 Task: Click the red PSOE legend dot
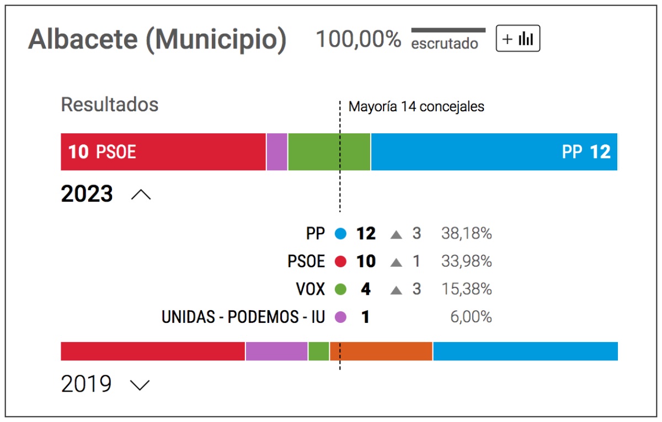tap(340, 262)
